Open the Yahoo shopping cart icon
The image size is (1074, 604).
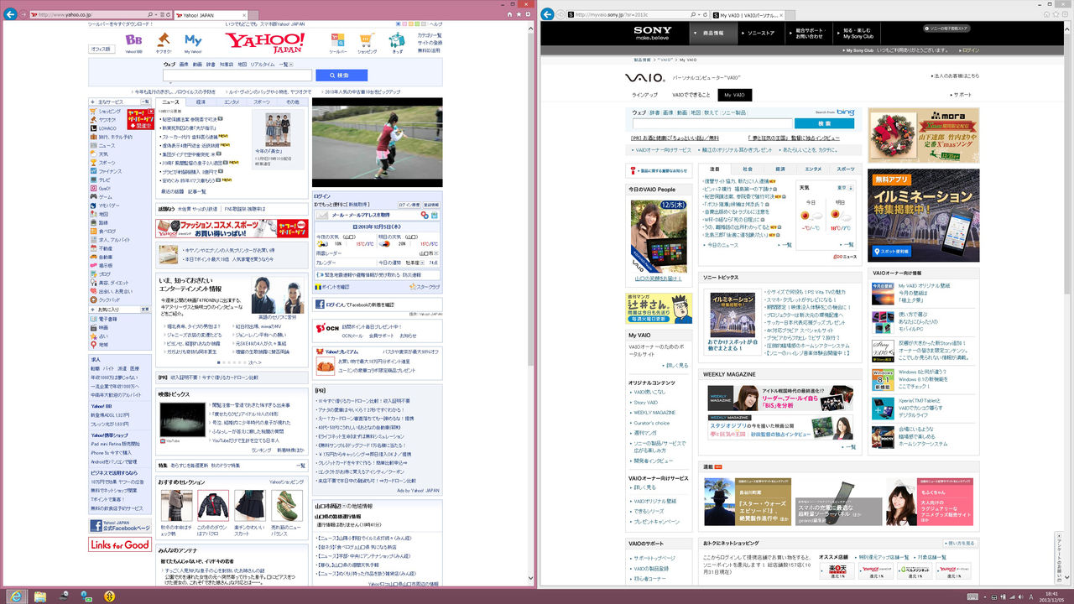coord(367,40)
